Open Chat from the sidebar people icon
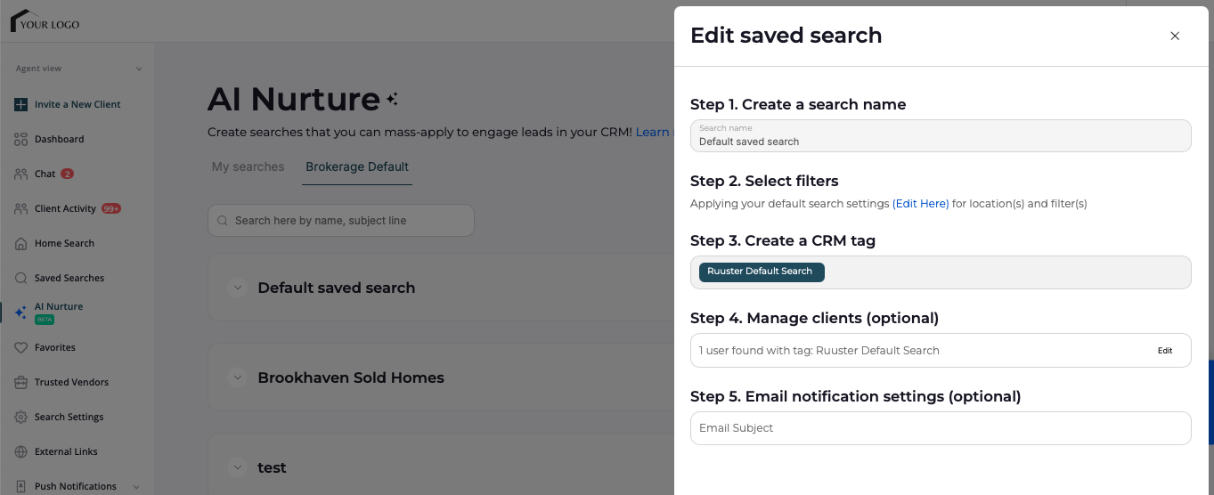The image size is (1214, 495). tap(20, 174)
